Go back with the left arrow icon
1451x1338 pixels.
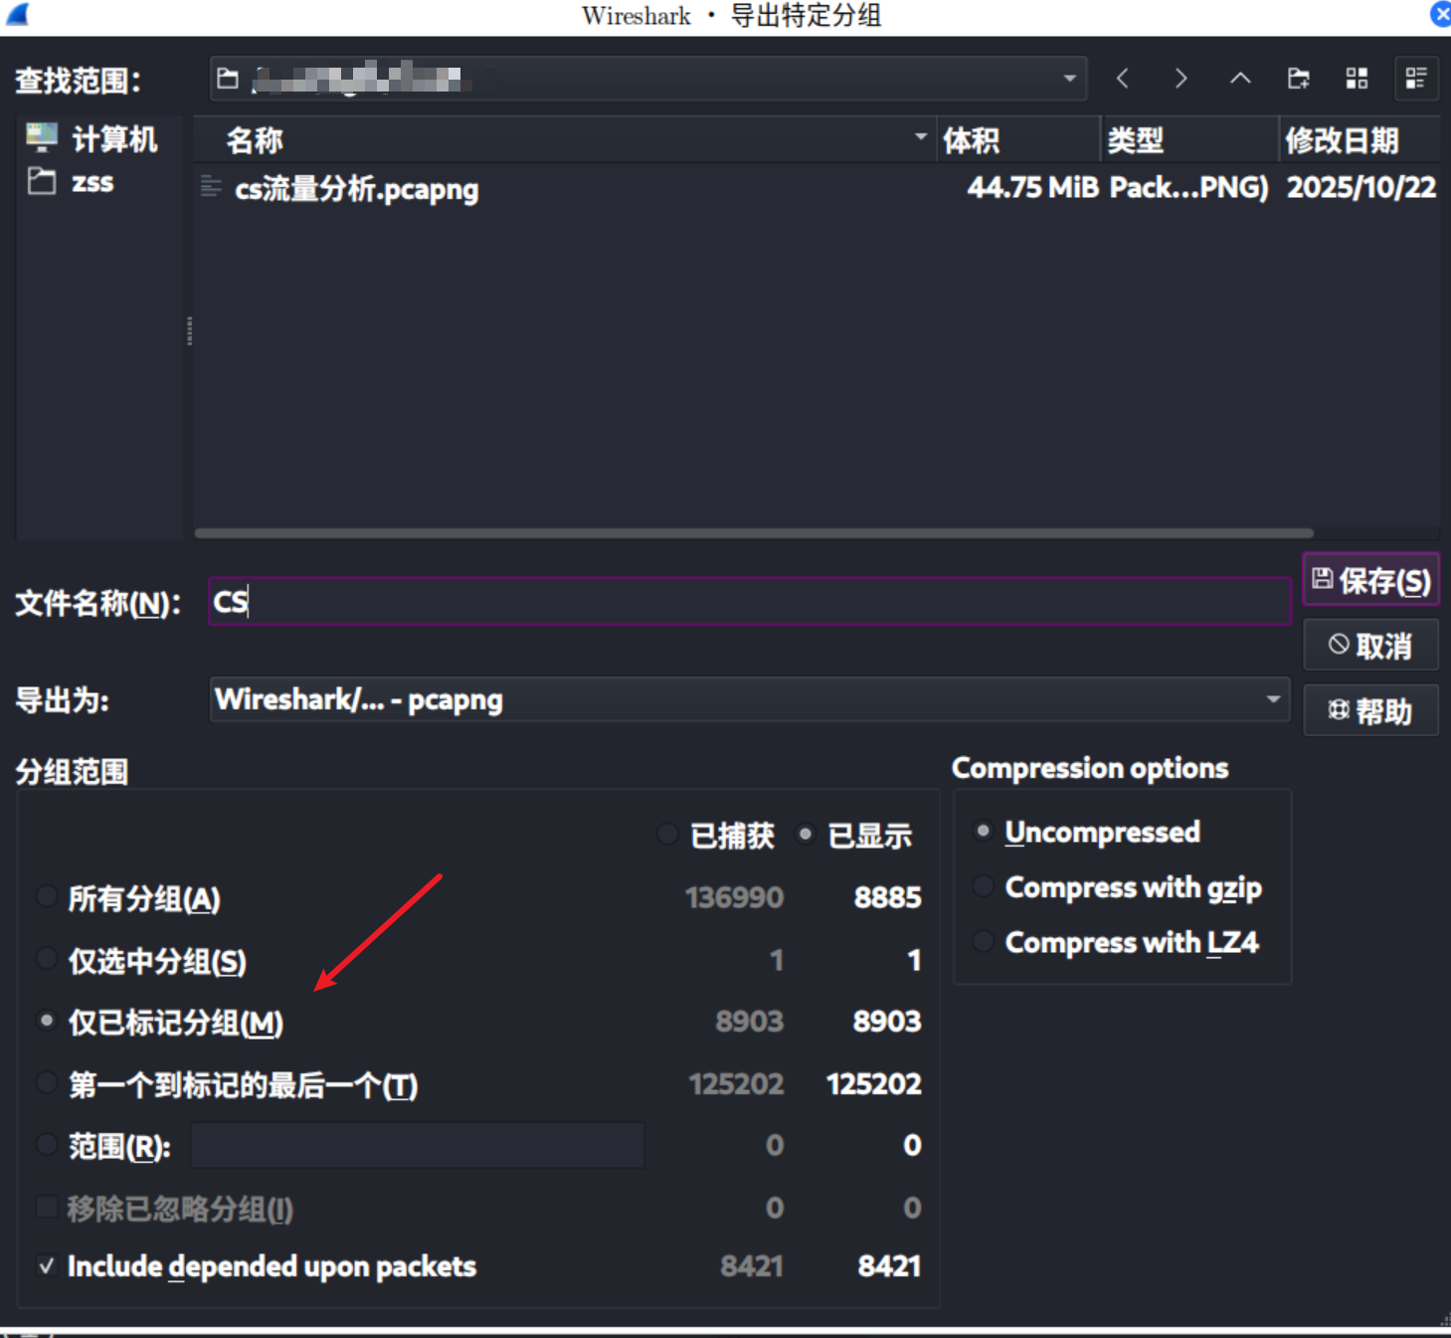(x=1122, y=78)
